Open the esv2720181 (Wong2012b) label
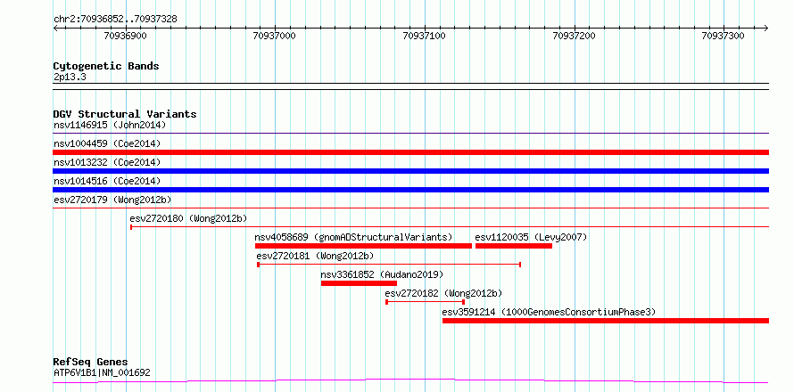This screenshot has height=392, width=794. point(315,256)
